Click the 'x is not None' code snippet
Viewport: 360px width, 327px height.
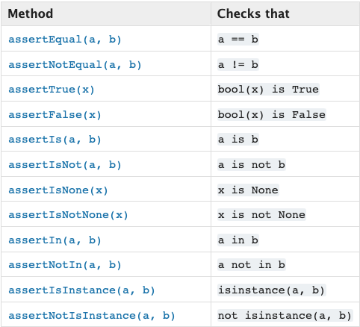point(261,214)
